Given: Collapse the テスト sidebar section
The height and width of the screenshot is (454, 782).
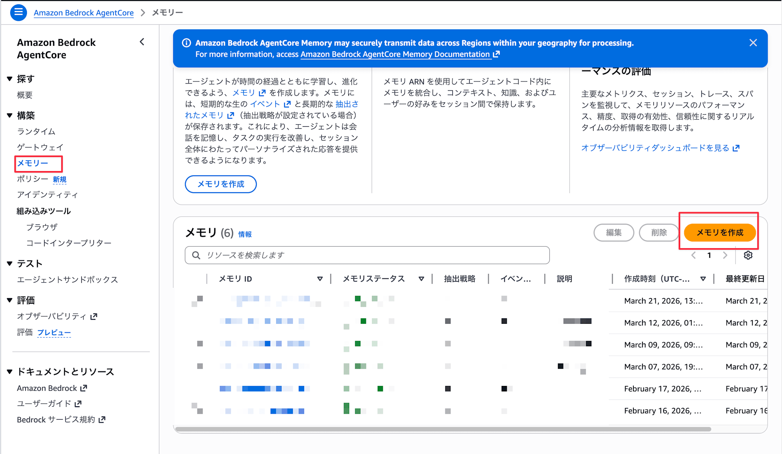Looking at the screenshot, I should (x=10, y=264).
